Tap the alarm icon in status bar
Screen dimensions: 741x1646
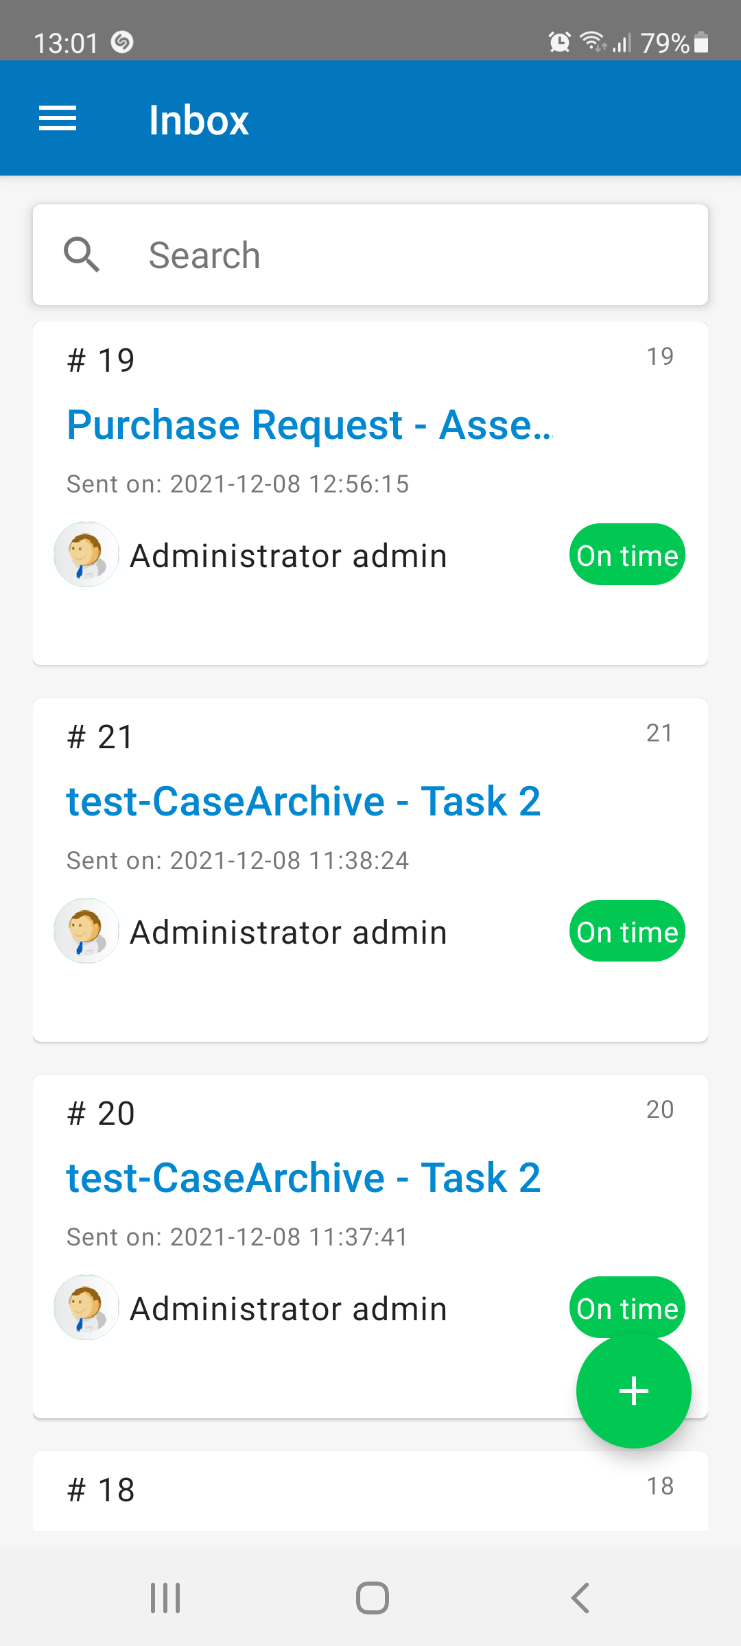point(559,43)
